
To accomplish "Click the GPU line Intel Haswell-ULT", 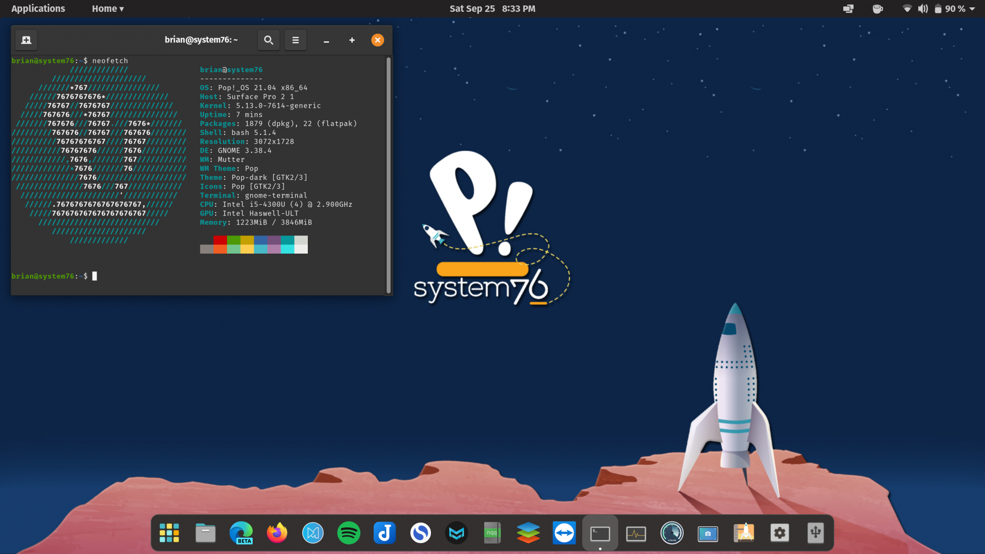I will (249, 213).
